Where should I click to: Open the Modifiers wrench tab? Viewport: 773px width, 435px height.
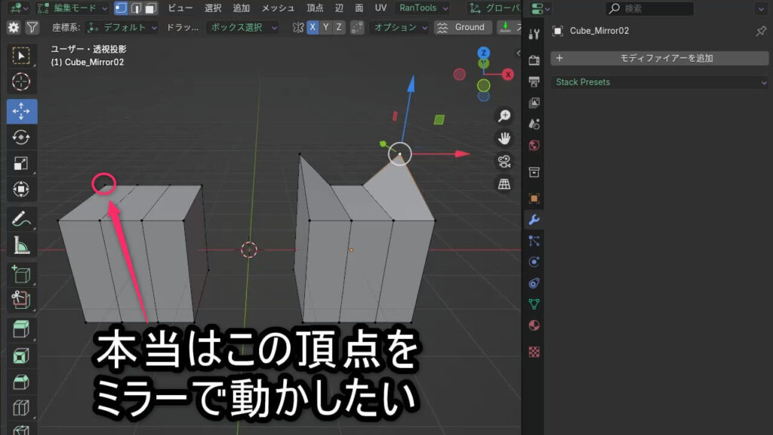click(x=534, y=220)
